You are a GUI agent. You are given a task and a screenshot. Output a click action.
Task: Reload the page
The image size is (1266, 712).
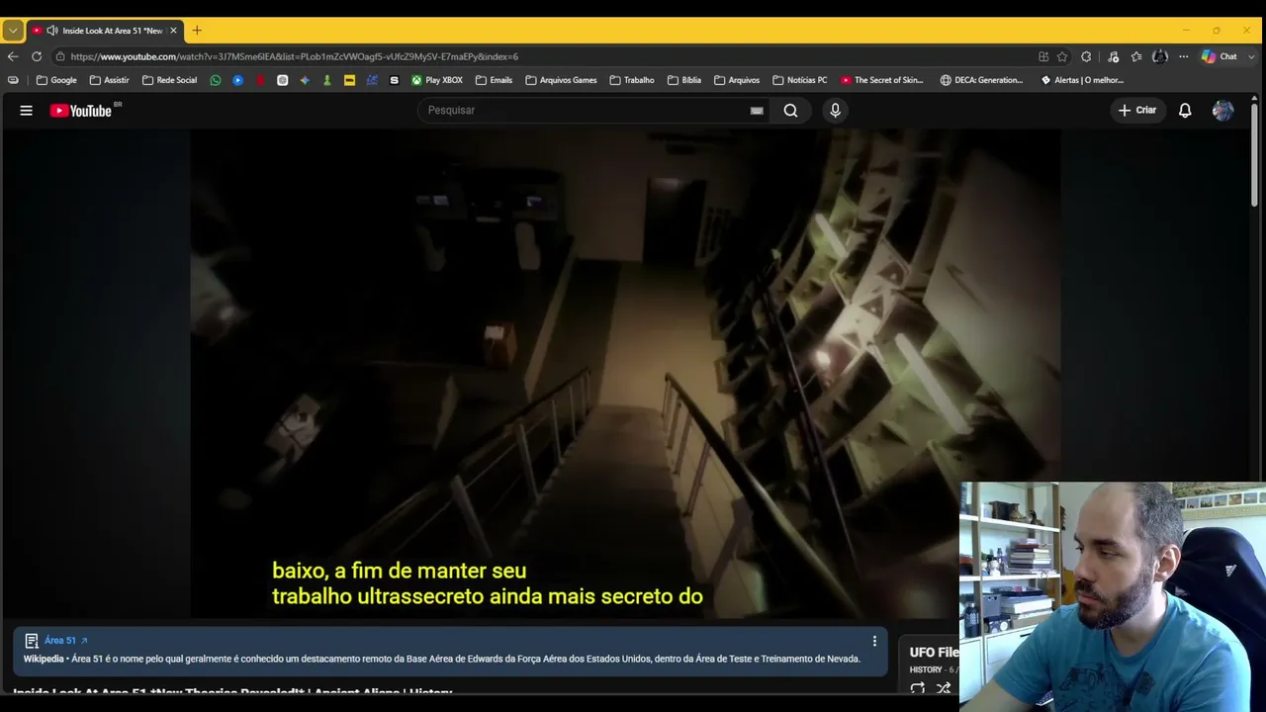(37, 56)
